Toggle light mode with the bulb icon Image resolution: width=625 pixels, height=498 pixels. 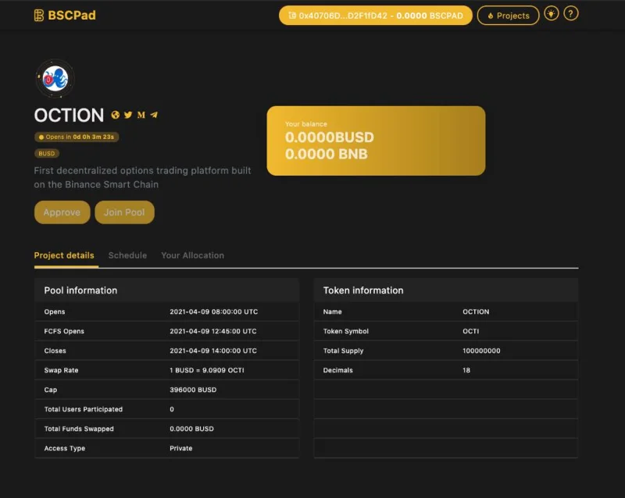pyautogui.click(x=552, y=14)
